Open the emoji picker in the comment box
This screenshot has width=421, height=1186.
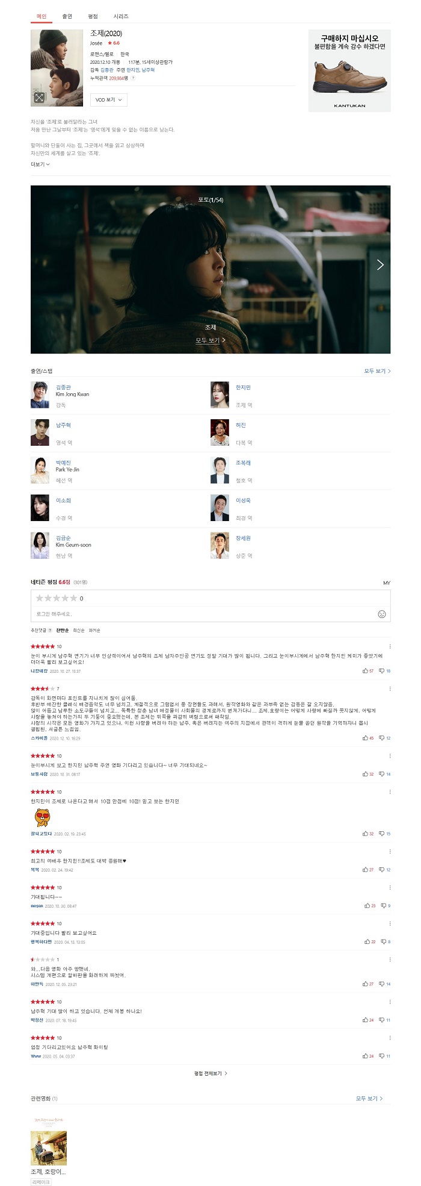381,614
